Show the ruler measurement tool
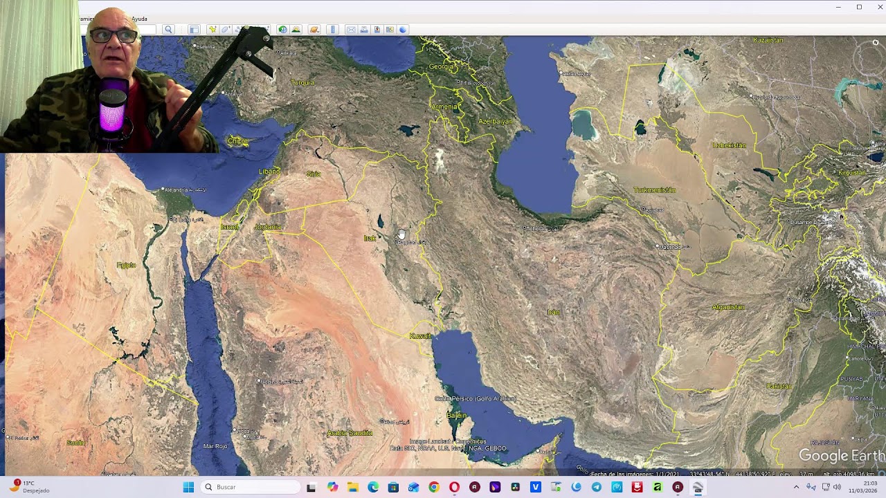The width and height of the screenshot is (886, 498). click(x=333, y=29)
